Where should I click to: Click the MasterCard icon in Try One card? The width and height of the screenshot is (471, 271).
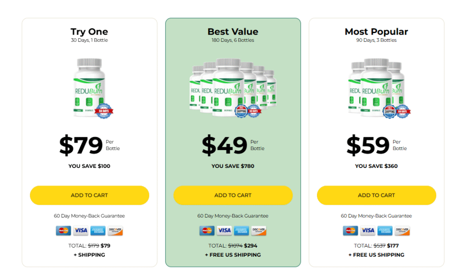(x=63, y=231)
